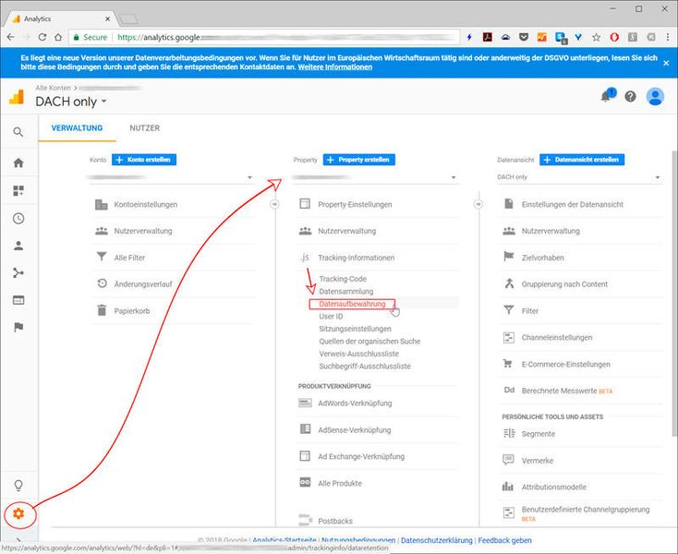678x554 pixels.
Task: Open a new browser tab
Action: tap(128, 19)
